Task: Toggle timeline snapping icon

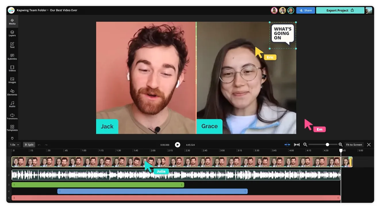Action: (287, 145)
